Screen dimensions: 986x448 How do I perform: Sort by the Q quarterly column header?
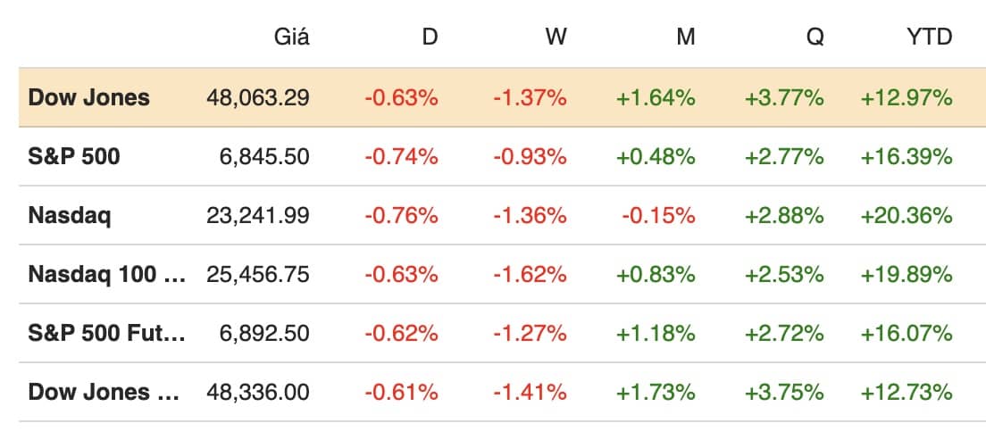pyautogui.click(x=815, y=37)
